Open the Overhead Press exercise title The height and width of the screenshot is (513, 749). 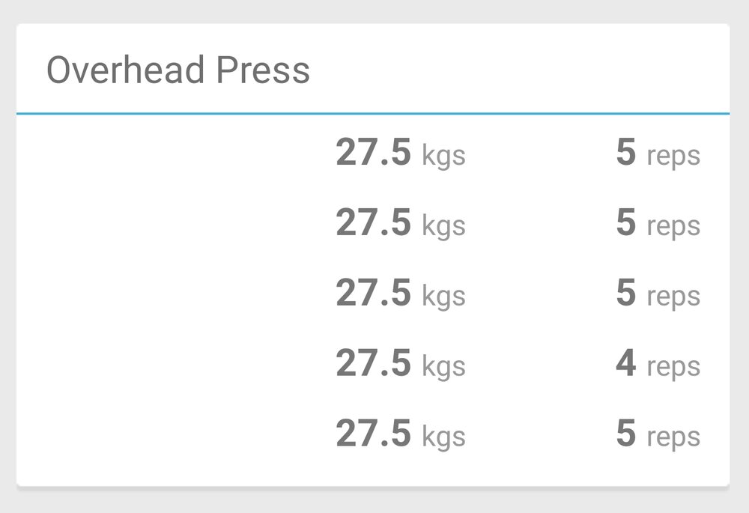(x=178, y=70)
